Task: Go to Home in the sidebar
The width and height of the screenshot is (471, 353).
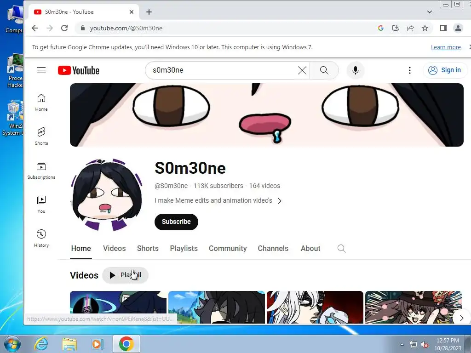Action: [41, 102]
